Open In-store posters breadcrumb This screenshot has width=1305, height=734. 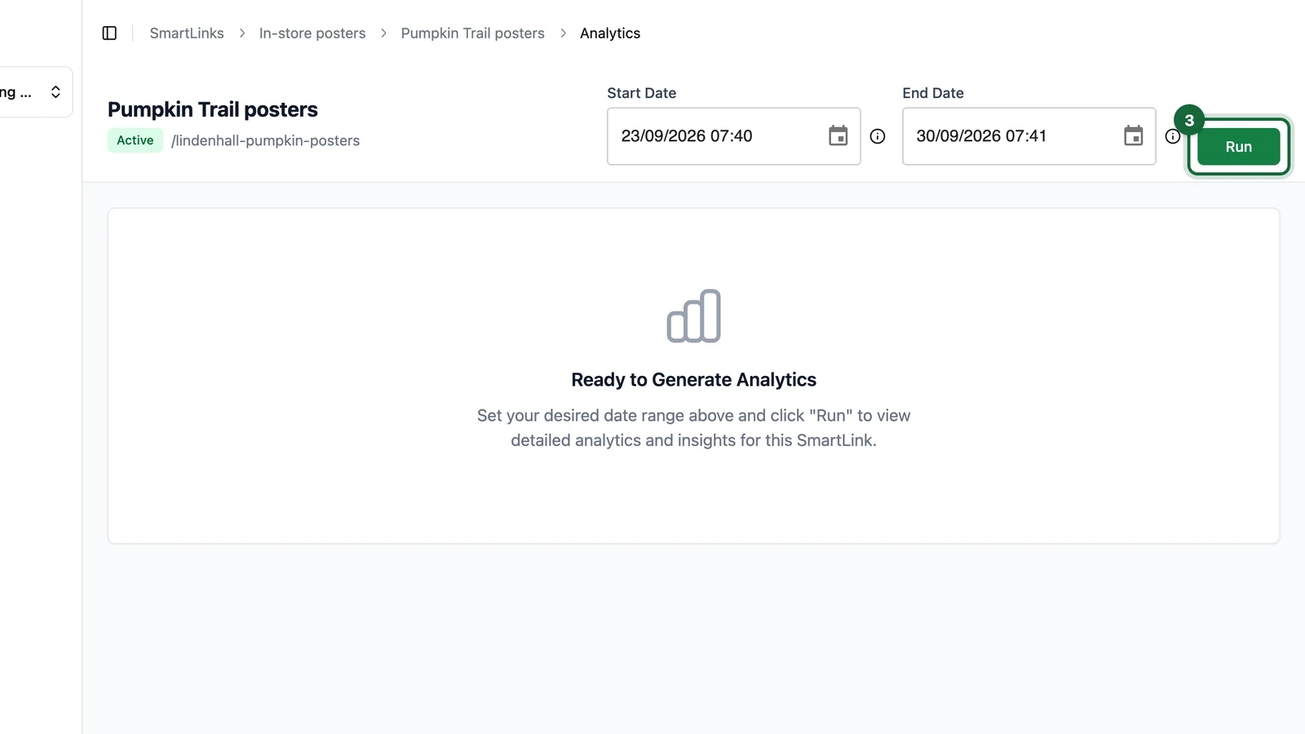click(x=312, y=33)
